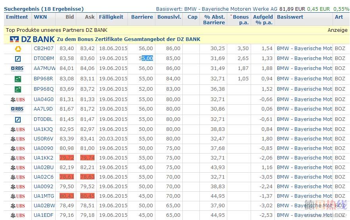Open WKN DT0DBL certificate link
Image resolution: width=350 pixels, height=220 pixels.
point(43,119)
